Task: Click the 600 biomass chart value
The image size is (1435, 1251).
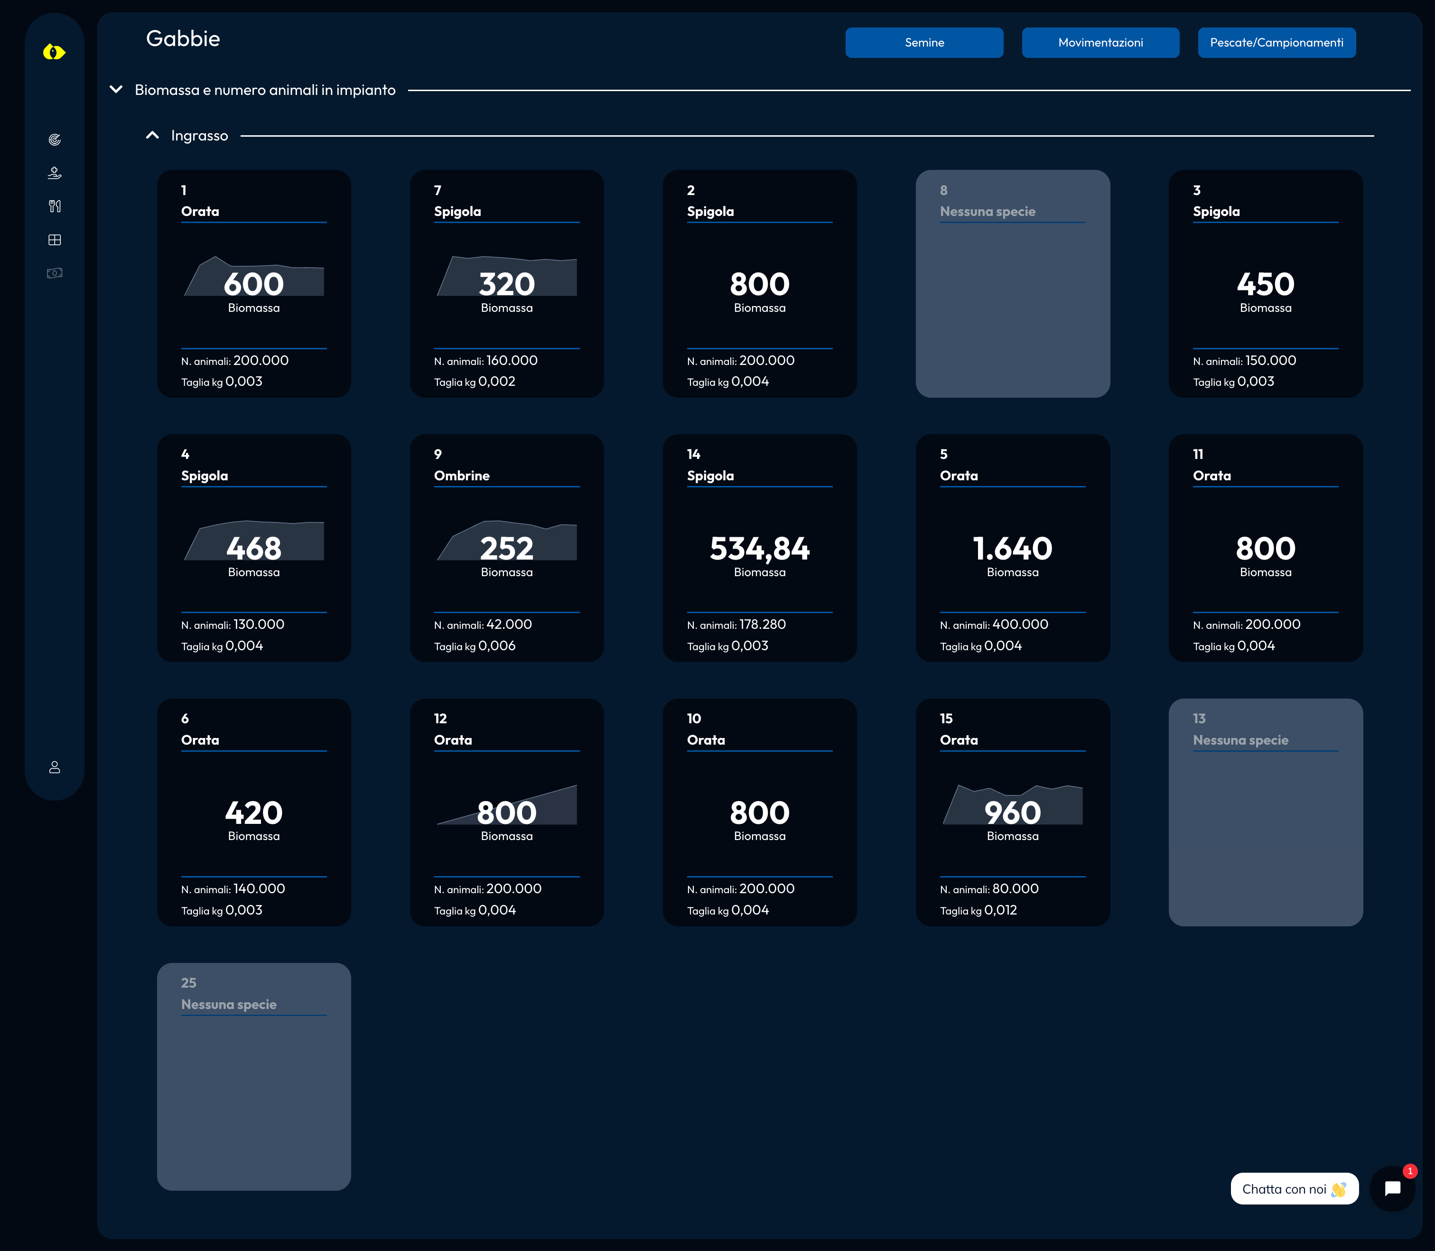Action: tap(254, 284)
